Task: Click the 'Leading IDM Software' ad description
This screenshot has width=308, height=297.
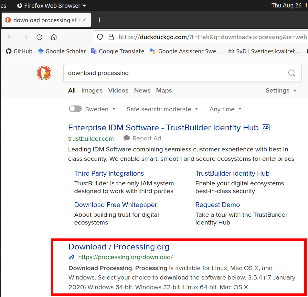Action: point(181,154)
